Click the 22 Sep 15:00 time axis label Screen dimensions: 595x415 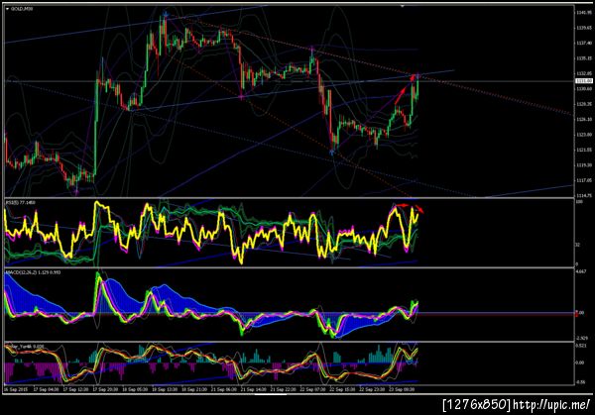(x=342, y=389)
